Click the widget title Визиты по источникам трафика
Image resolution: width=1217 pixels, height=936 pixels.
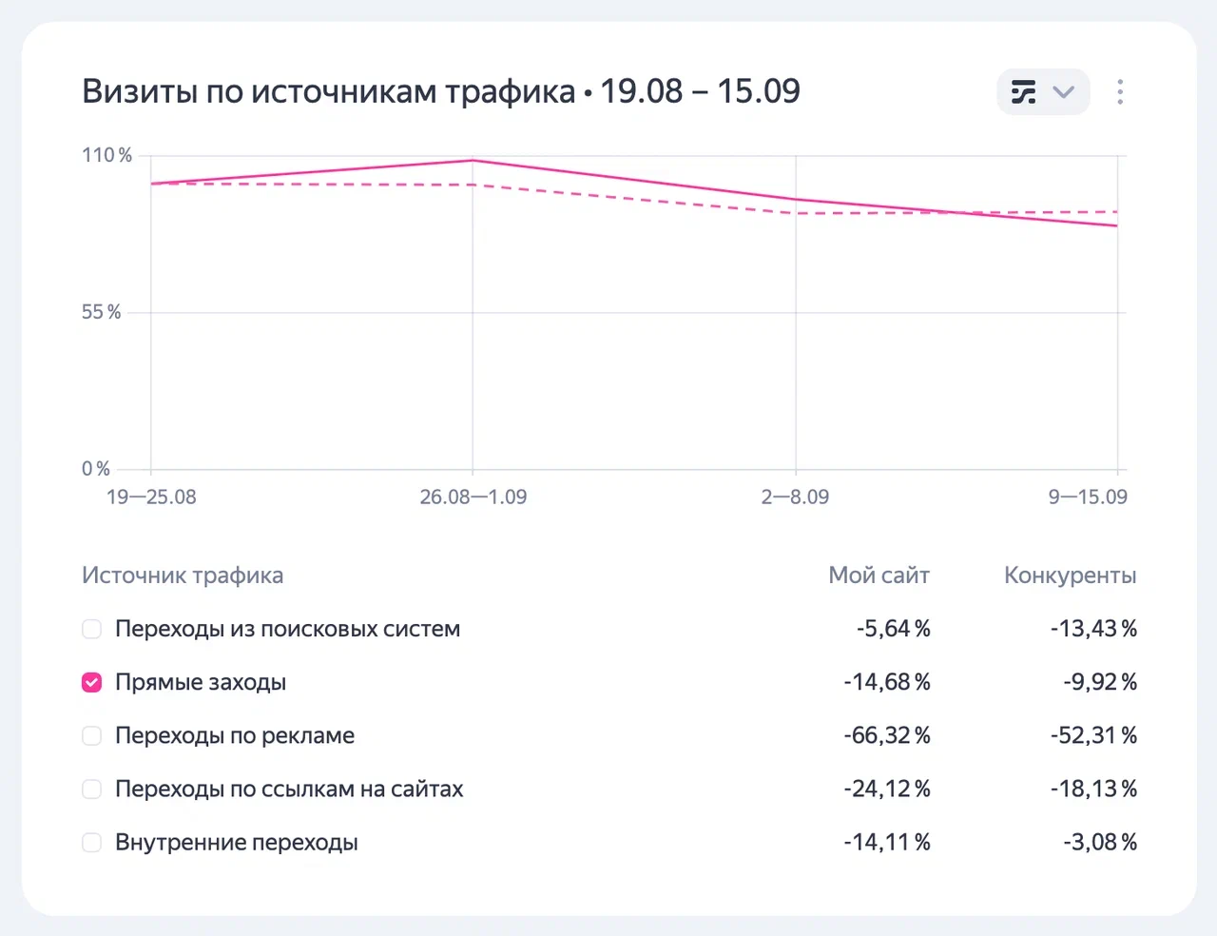[329, 91]
